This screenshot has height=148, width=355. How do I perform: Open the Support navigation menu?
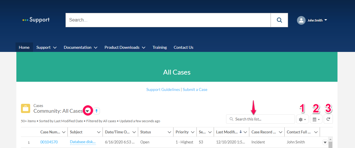47,47
